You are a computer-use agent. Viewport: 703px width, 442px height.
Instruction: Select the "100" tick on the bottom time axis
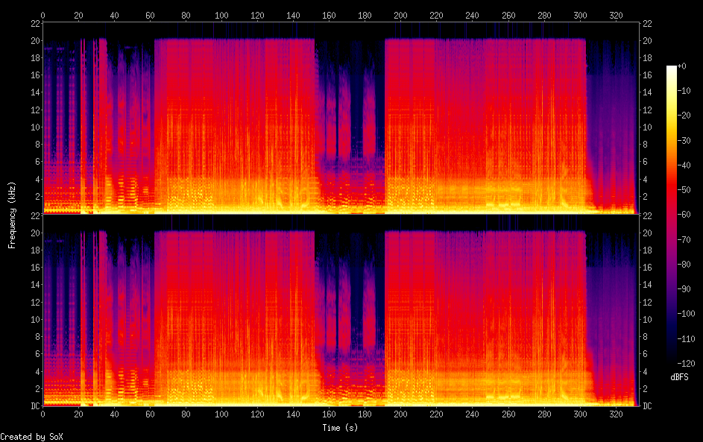click(221, 414)
